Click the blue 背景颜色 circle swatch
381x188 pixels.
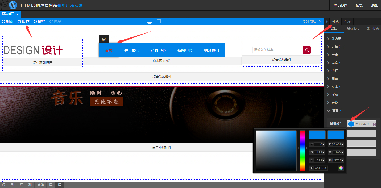[x=351, y=124]
